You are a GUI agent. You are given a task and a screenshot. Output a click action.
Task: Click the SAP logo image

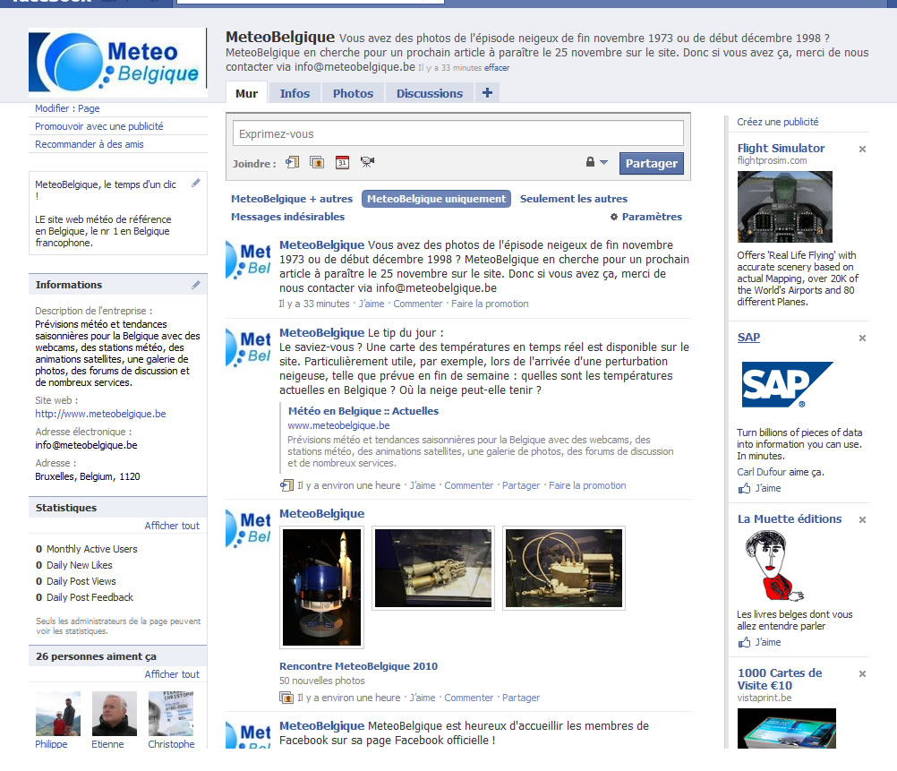pos(787,384)
